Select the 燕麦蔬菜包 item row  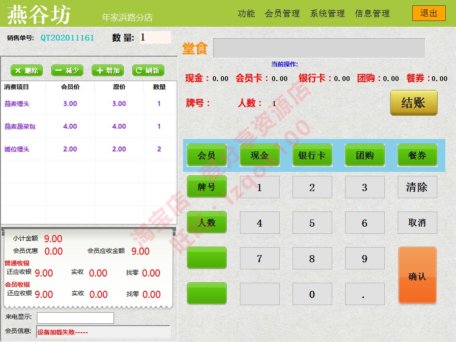click(89, 126)
